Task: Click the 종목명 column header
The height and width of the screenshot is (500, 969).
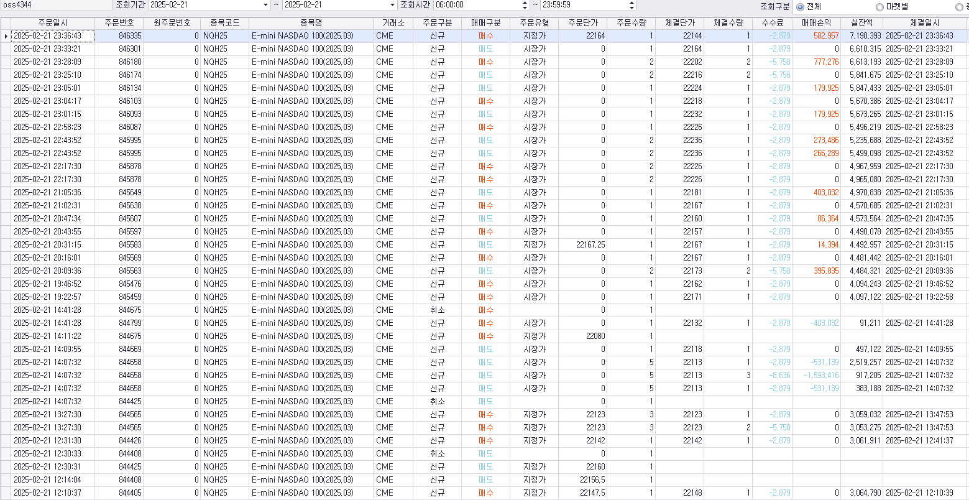Action: (x=311, y=22)
